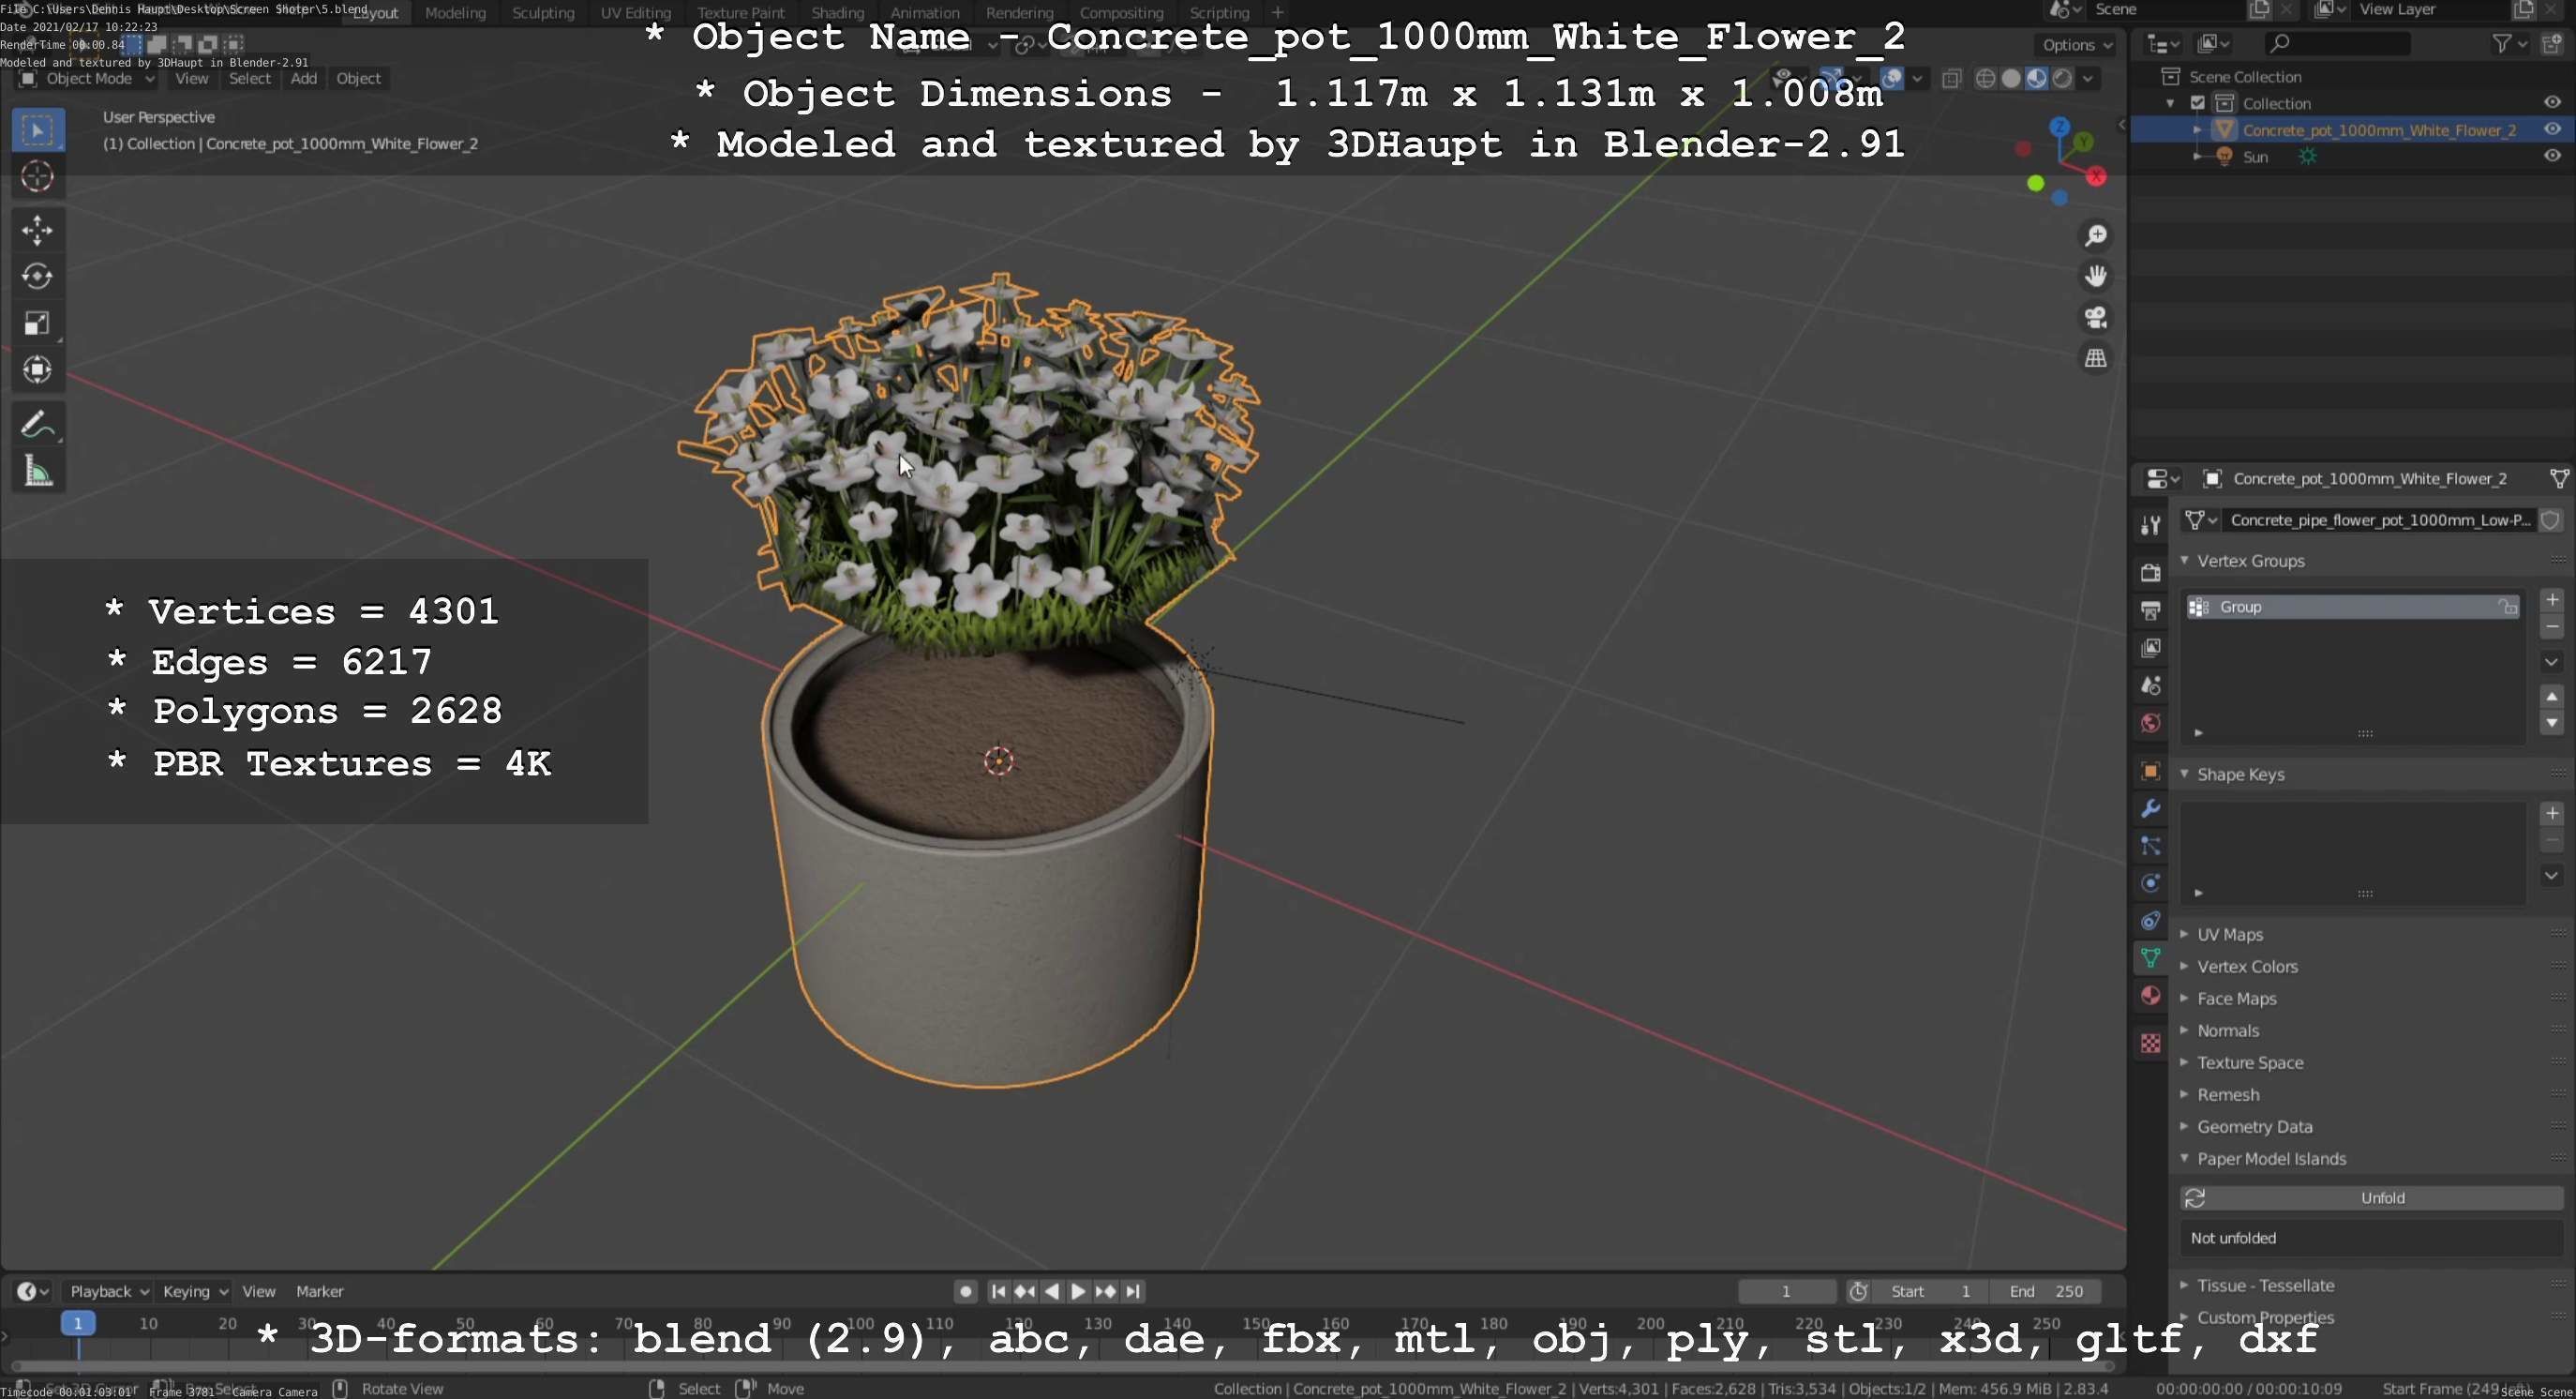The width and height of the screenshot is (2576, 1399).
Task: Open the Scene properties tab
Action: 2150,686
